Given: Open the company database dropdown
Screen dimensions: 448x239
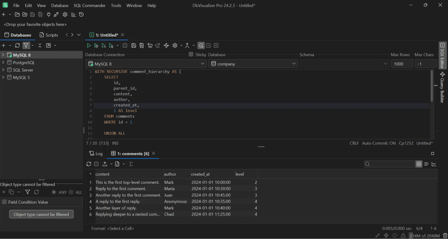Looking at the screenshot, I should click(x=253, y=63).
